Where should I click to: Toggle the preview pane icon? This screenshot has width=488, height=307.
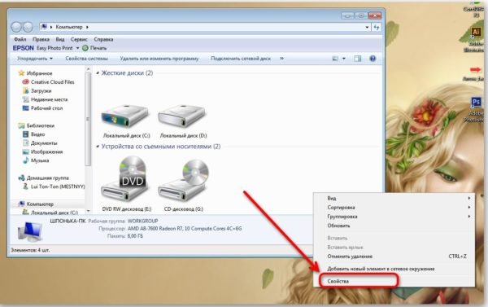(x=358, y=59)
